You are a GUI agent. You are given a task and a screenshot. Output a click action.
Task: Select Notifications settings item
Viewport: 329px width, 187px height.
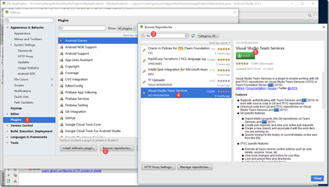click(x=22, y=91)
